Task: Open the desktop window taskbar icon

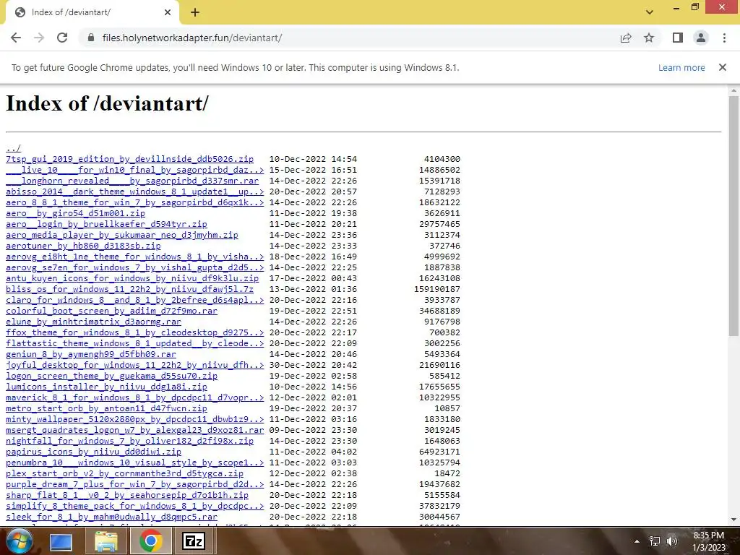Action: 61,541
